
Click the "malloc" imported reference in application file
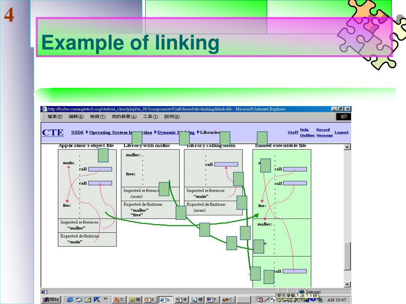[77, 228]
